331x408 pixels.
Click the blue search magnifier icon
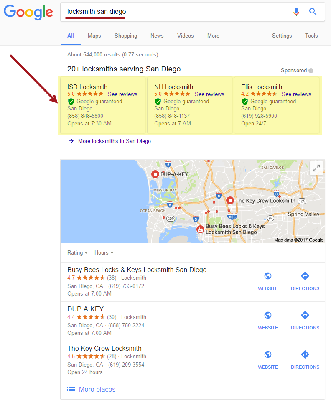tap(313, 12)
